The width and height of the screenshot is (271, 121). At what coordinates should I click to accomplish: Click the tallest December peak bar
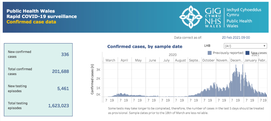pyautogui.click(x=243, y=80)
